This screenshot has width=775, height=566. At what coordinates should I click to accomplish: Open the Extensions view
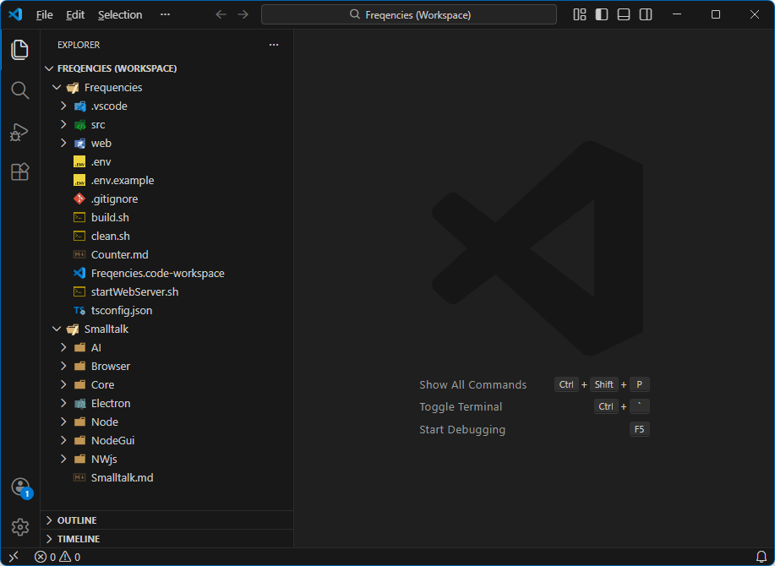tap(19, 171)
